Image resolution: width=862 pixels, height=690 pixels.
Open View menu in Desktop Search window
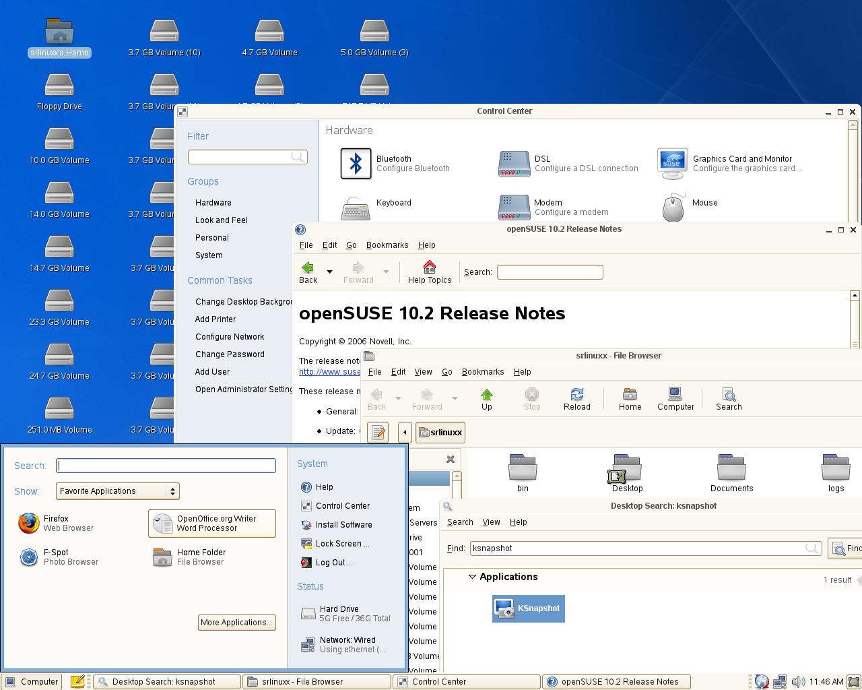click(491, 522)
